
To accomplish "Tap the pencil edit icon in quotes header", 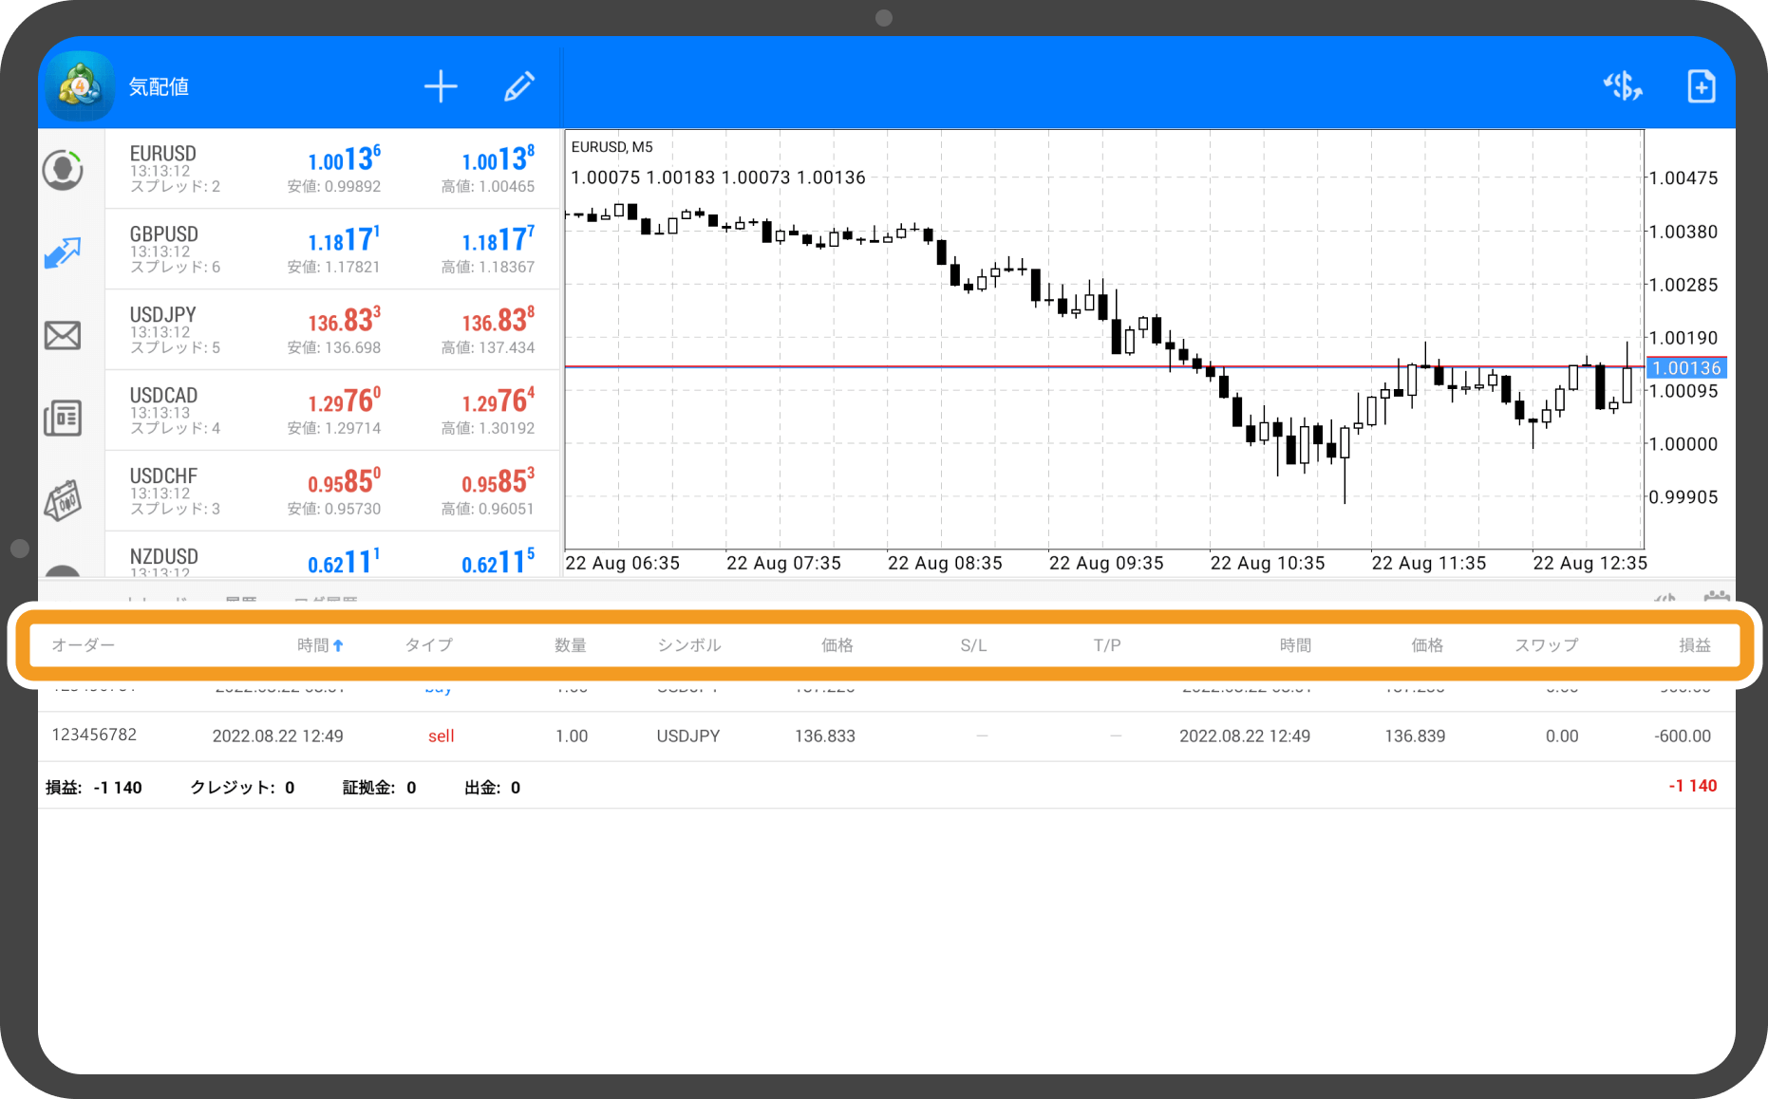I will click(519, 86).
